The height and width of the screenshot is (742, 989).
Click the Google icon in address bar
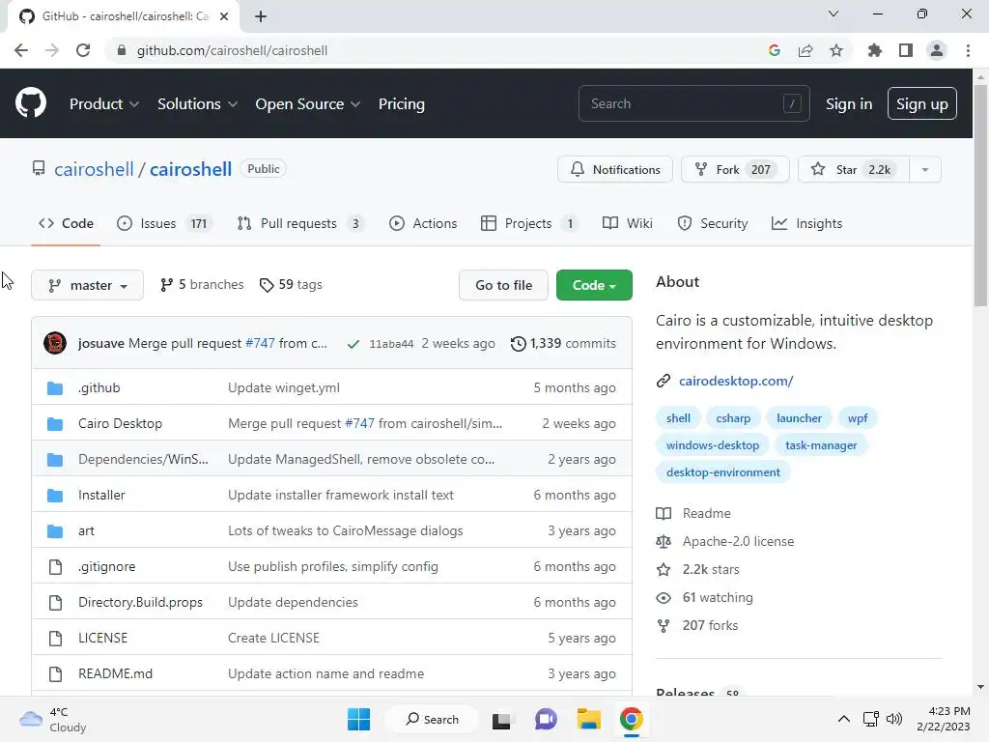pyautogui.click(x=775, y=50)
